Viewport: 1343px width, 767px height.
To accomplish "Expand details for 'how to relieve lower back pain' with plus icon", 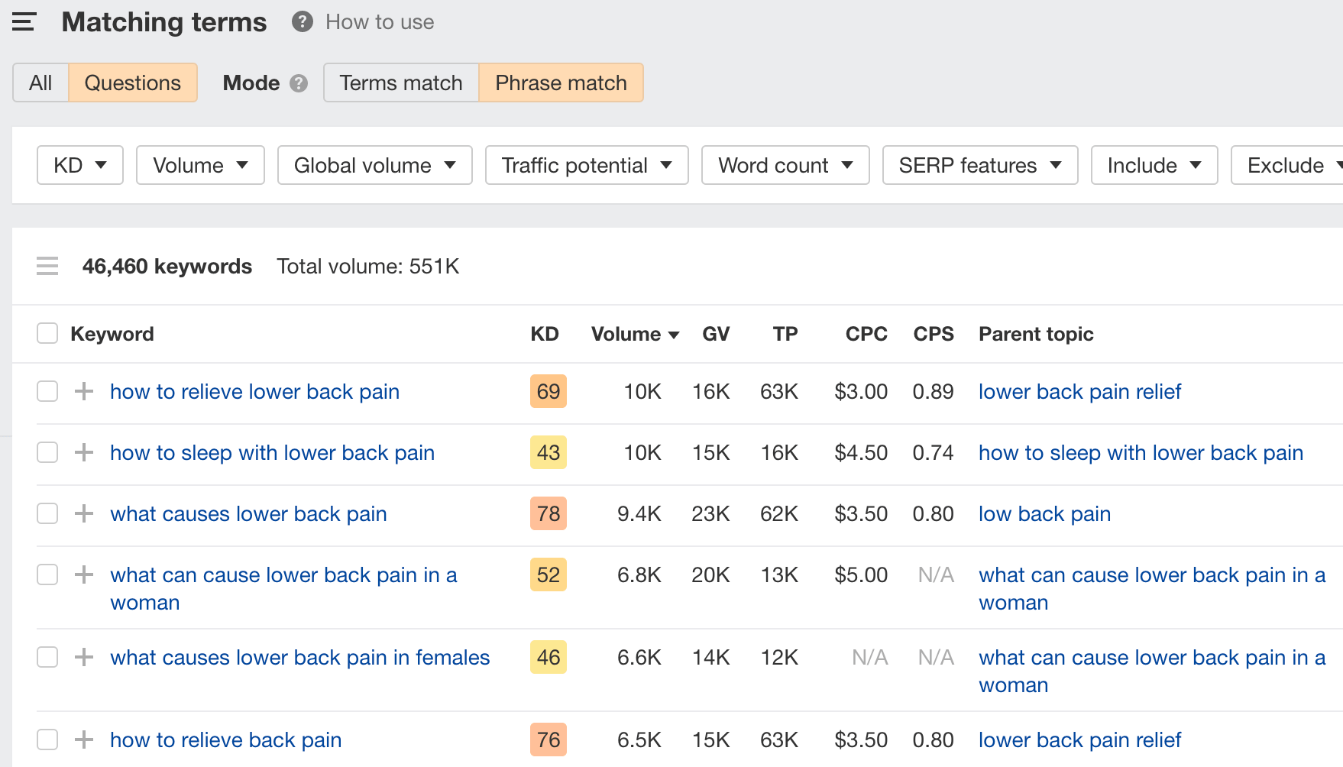I will 83,391.
